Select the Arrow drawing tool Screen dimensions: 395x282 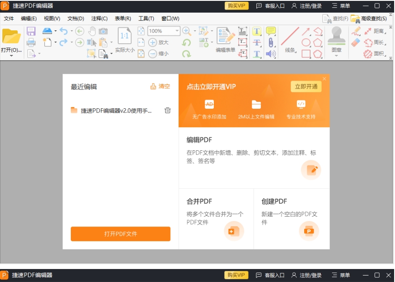(306, 31)
